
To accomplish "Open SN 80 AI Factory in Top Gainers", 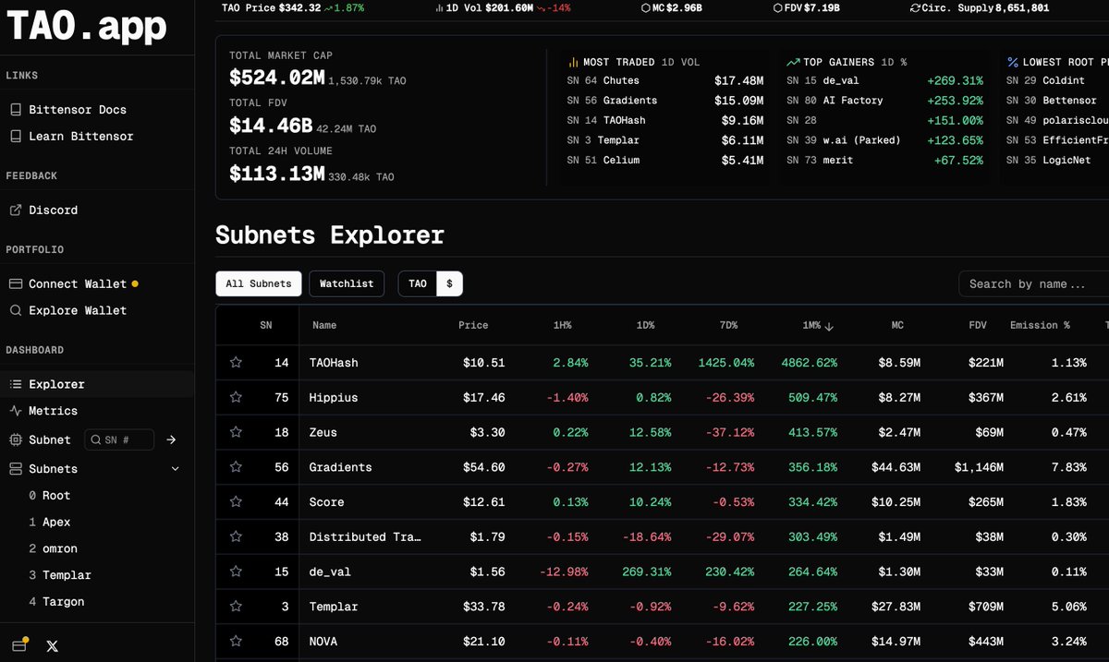I will 884,101.
